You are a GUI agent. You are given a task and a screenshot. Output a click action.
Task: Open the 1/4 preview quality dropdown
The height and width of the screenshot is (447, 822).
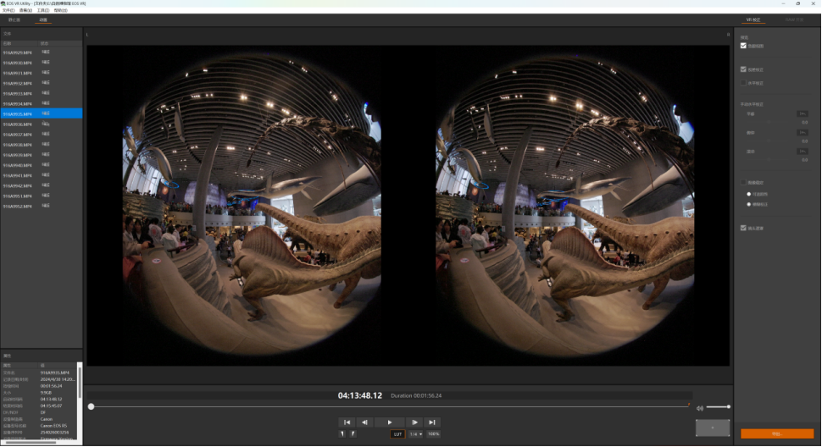click(415, 433)
